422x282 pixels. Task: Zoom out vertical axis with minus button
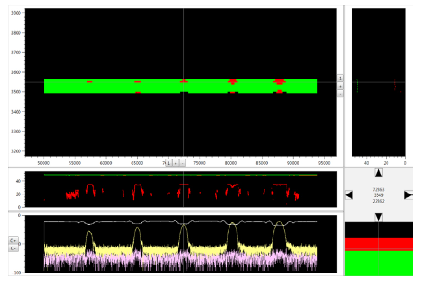point(340,94)
